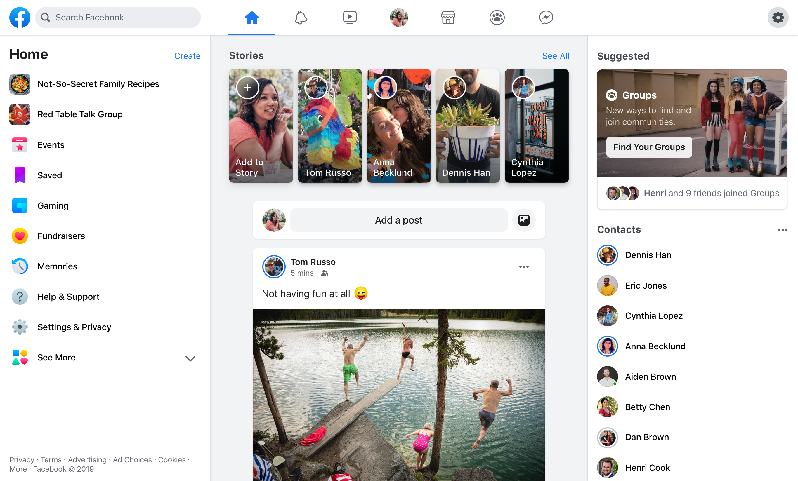
Task: Expand Contacts section with ellipsis menu
Action: point(783,230)
